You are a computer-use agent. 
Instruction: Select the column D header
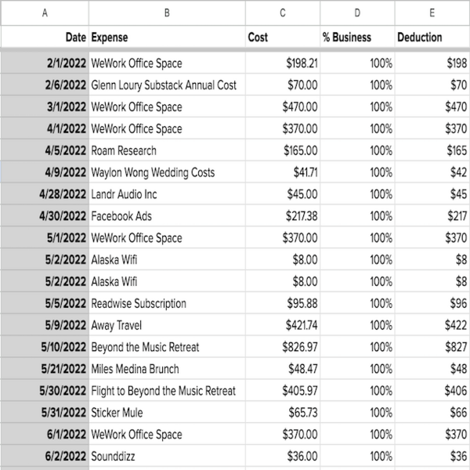pos(356,13)
